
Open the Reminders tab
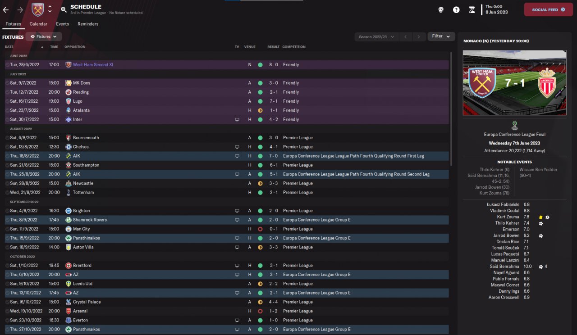pyautogui.click(x=88, y=24)
